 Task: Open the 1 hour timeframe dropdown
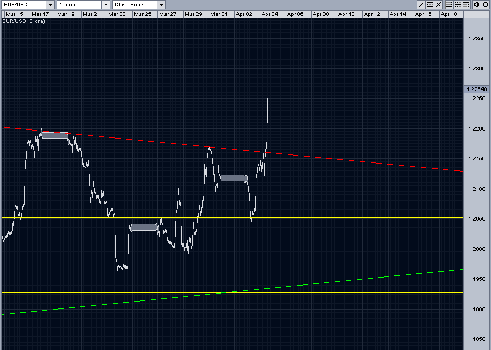[106, 4]
